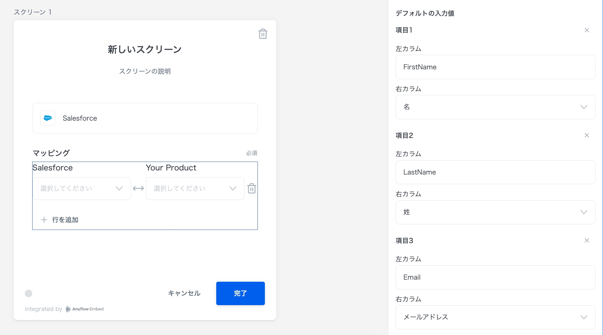
Task: Open the メールアドレス right column dropdown
Action: click(495, 317)
